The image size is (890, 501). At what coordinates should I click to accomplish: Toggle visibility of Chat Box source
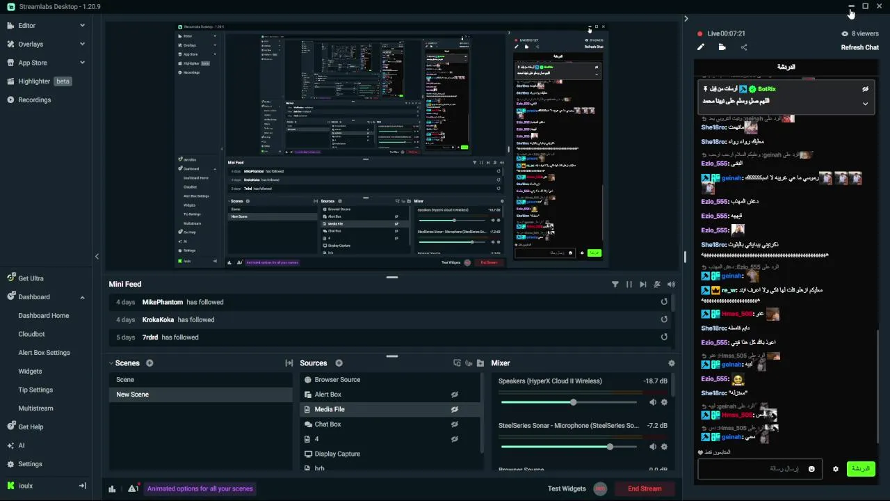click(x=455, y=424)
